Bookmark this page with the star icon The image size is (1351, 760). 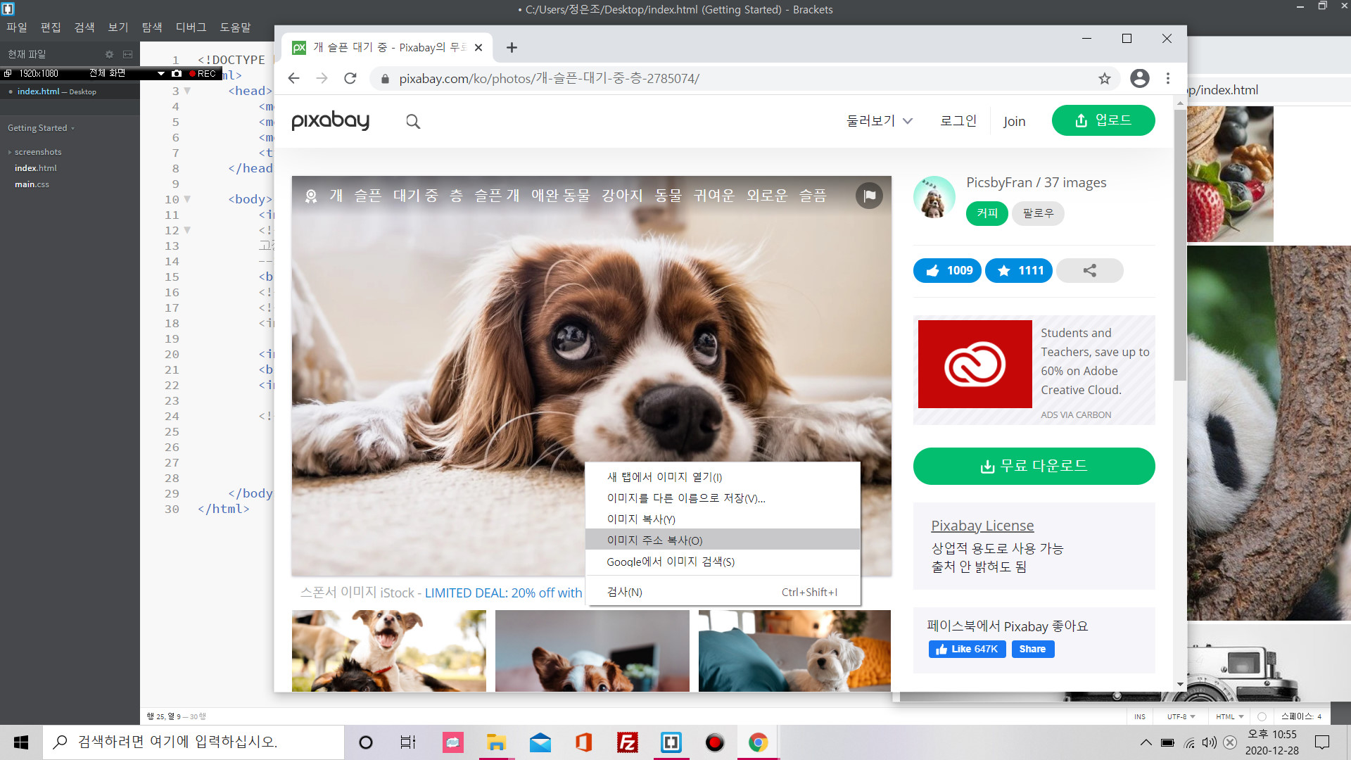tap(1104, 78)
